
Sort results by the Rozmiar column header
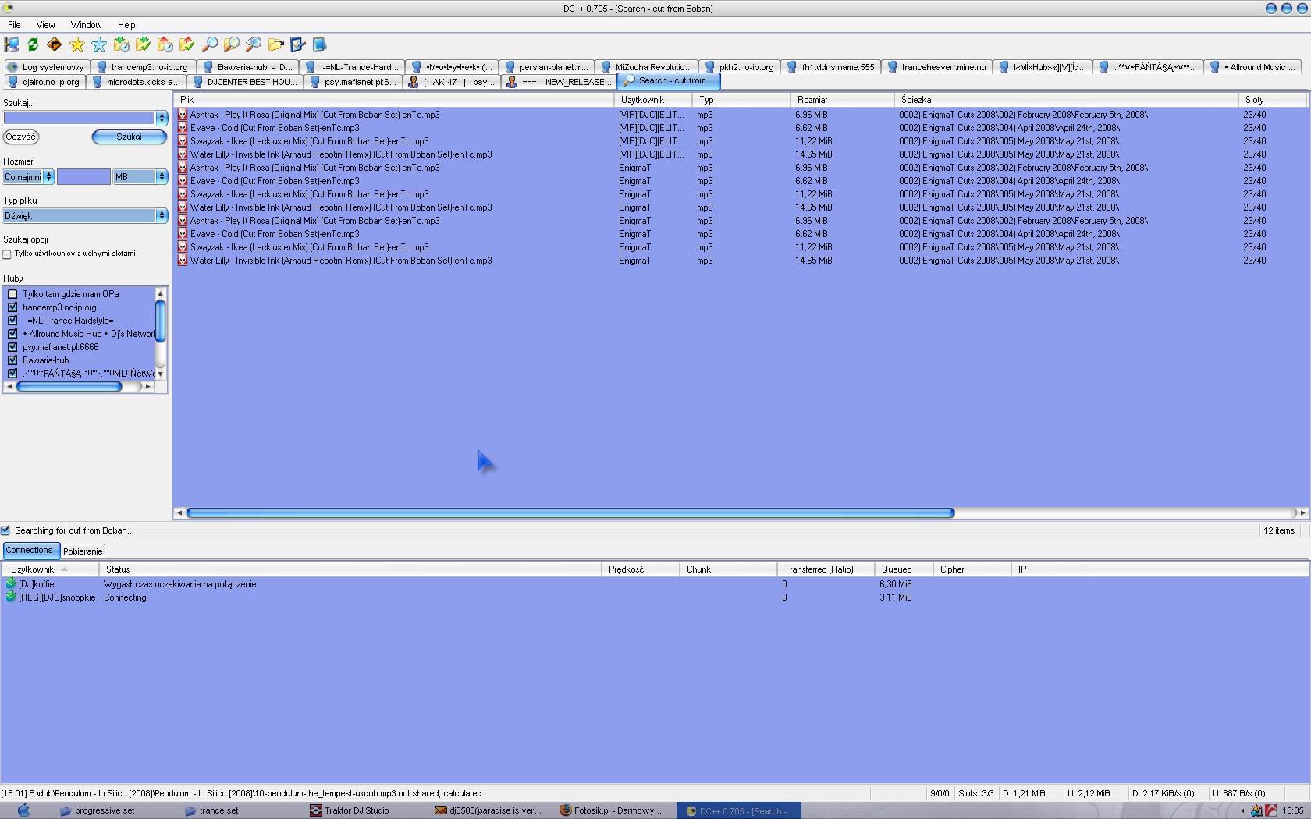841,100
